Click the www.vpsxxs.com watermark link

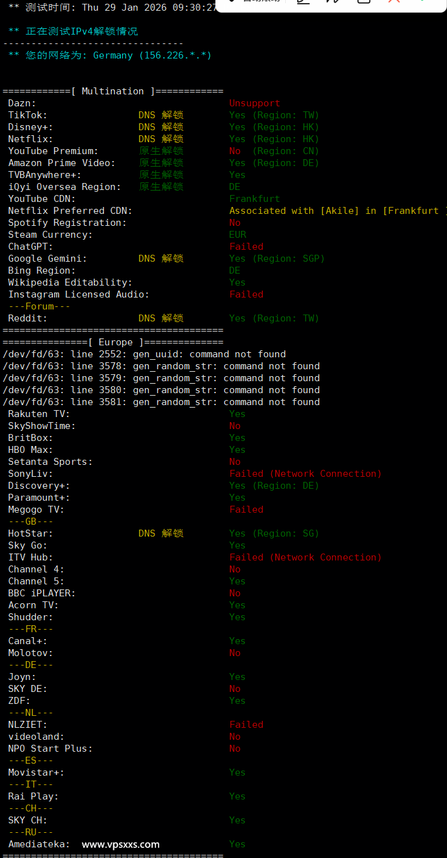(x=121, y=845)
